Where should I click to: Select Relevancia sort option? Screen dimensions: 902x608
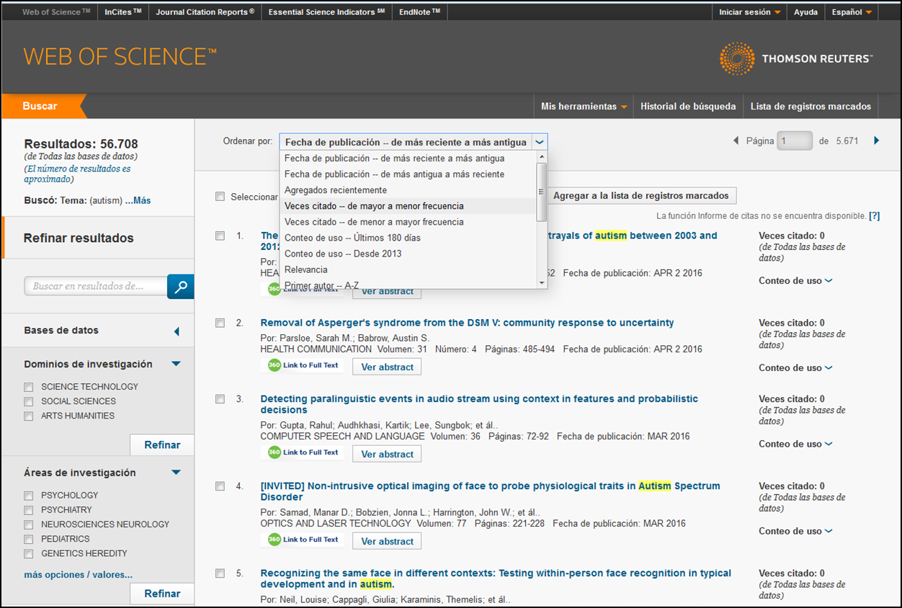click(x=409, y=269)
